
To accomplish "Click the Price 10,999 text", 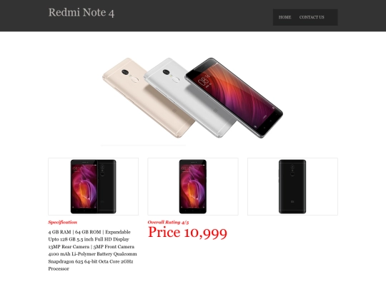I will coord(187,232).
